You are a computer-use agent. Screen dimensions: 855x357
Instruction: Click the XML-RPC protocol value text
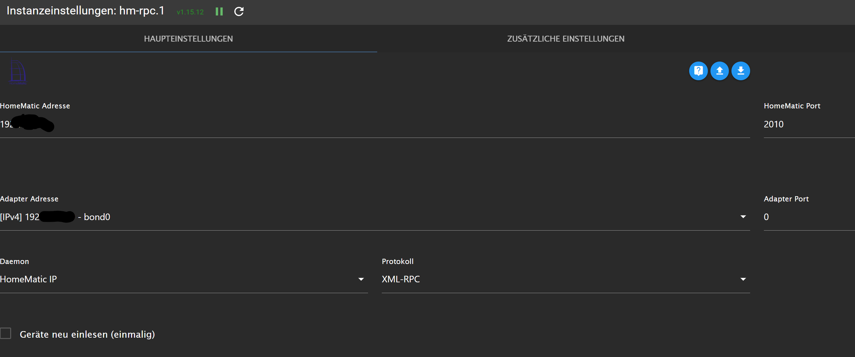pyautogui.click(x=400, y=279)
